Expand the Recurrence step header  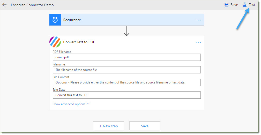click(127, 20)
